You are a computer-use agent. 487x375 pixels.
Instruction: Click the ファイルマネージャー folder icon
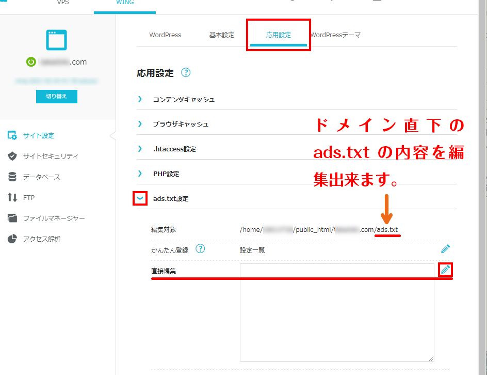coord(12,218)
